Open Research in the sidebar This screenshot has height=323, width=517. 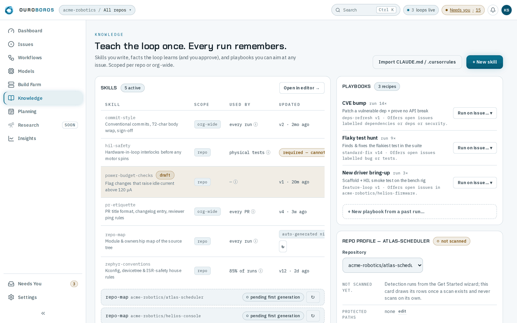(43, 125)
